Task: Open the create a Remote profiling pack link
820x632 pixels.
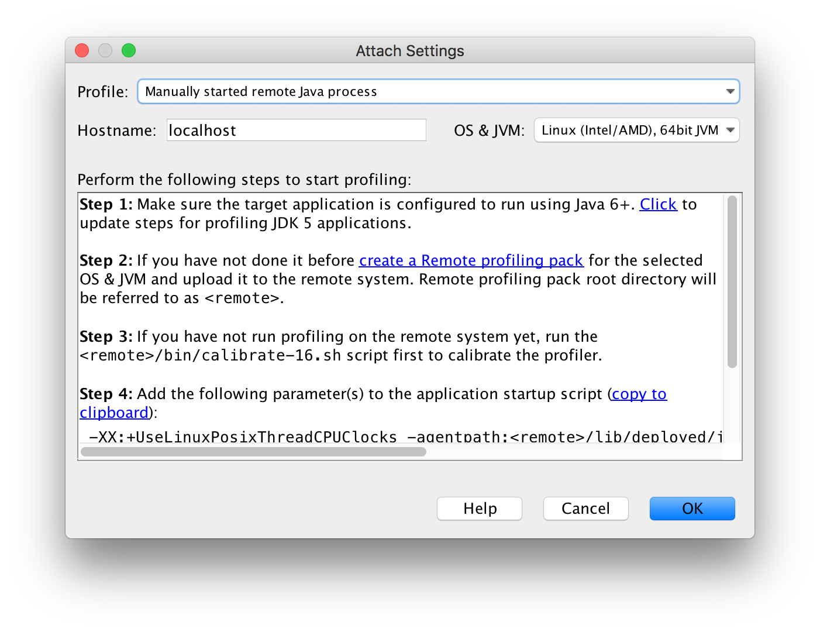Action: point(471,260)
